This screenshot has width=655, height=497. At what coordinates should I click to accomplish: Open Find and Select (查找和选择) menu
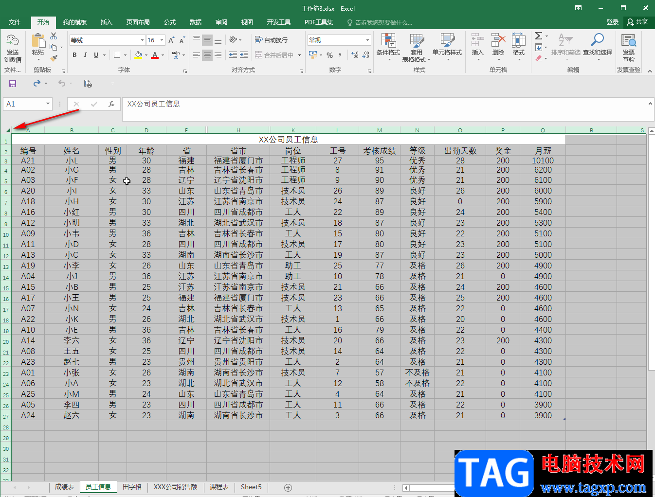click(x=597, y=48)
